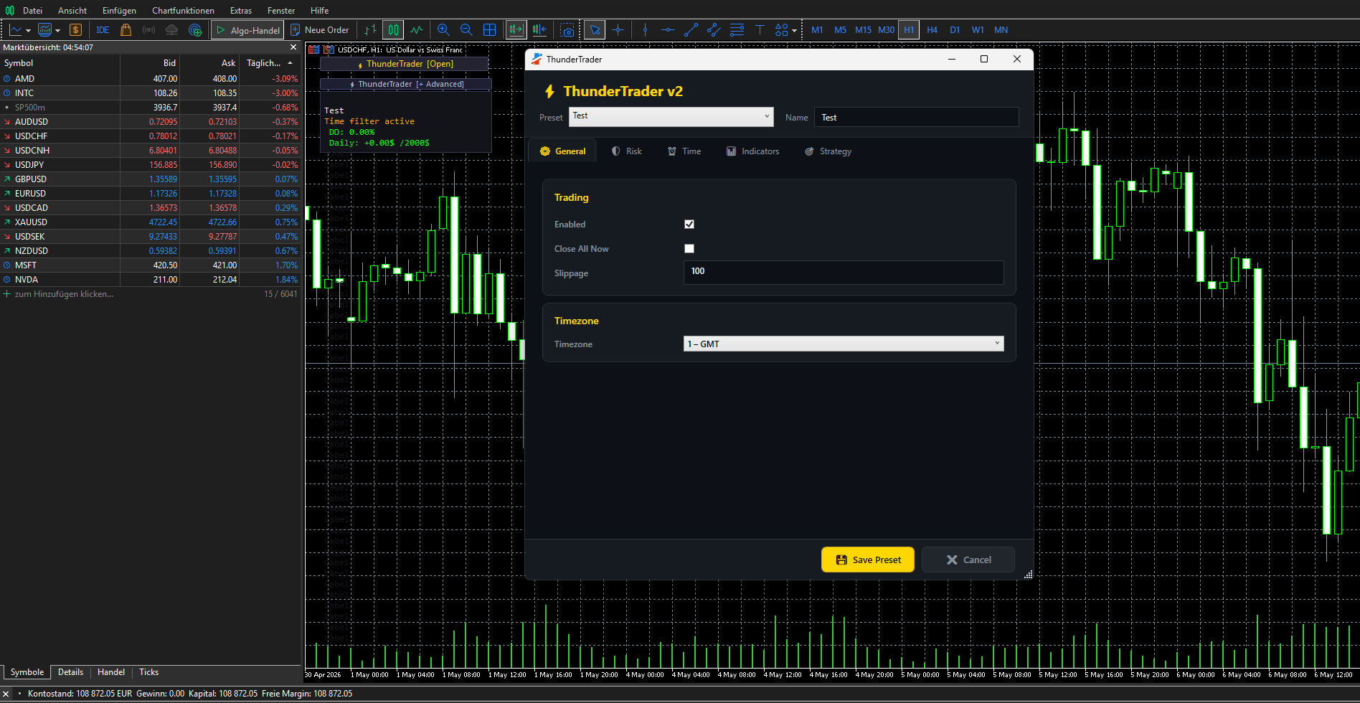The width and height of the screenshot is (1360, 703).
Task: Switch chart to bar chart mode
Action: [x=370, y=30]
